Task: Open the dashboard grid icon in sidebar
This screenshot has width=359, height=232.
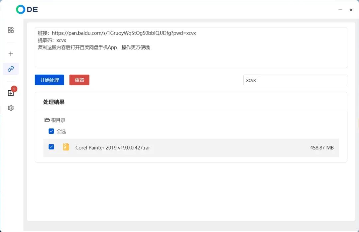Action: [11, 30]
